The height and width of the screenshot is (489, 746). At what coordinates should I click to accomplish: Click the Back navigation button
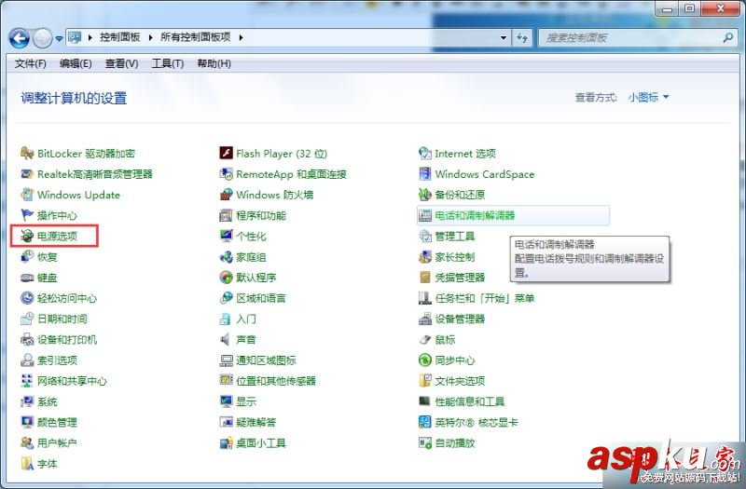click(x=20, y=38)
